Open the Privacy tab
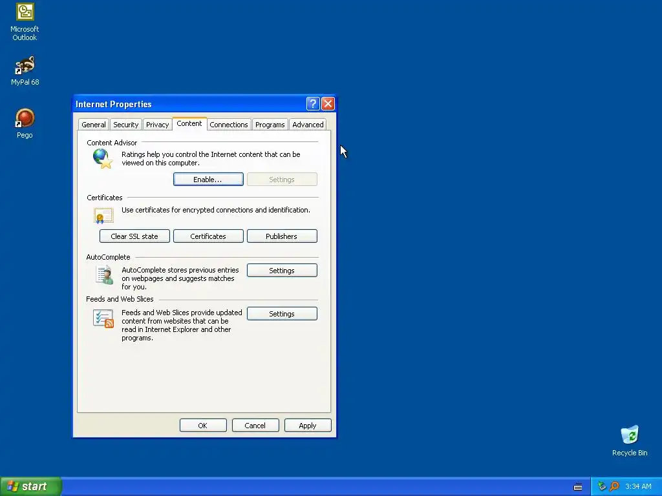Screen dimensions: 662x496 (158, 125)
